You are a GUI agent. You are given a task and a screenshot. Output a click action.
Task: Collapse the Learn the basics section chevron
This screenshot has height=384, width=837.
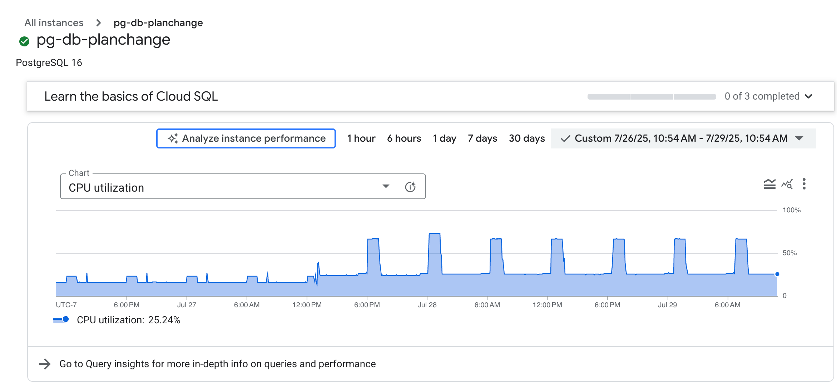click(809, 96)
